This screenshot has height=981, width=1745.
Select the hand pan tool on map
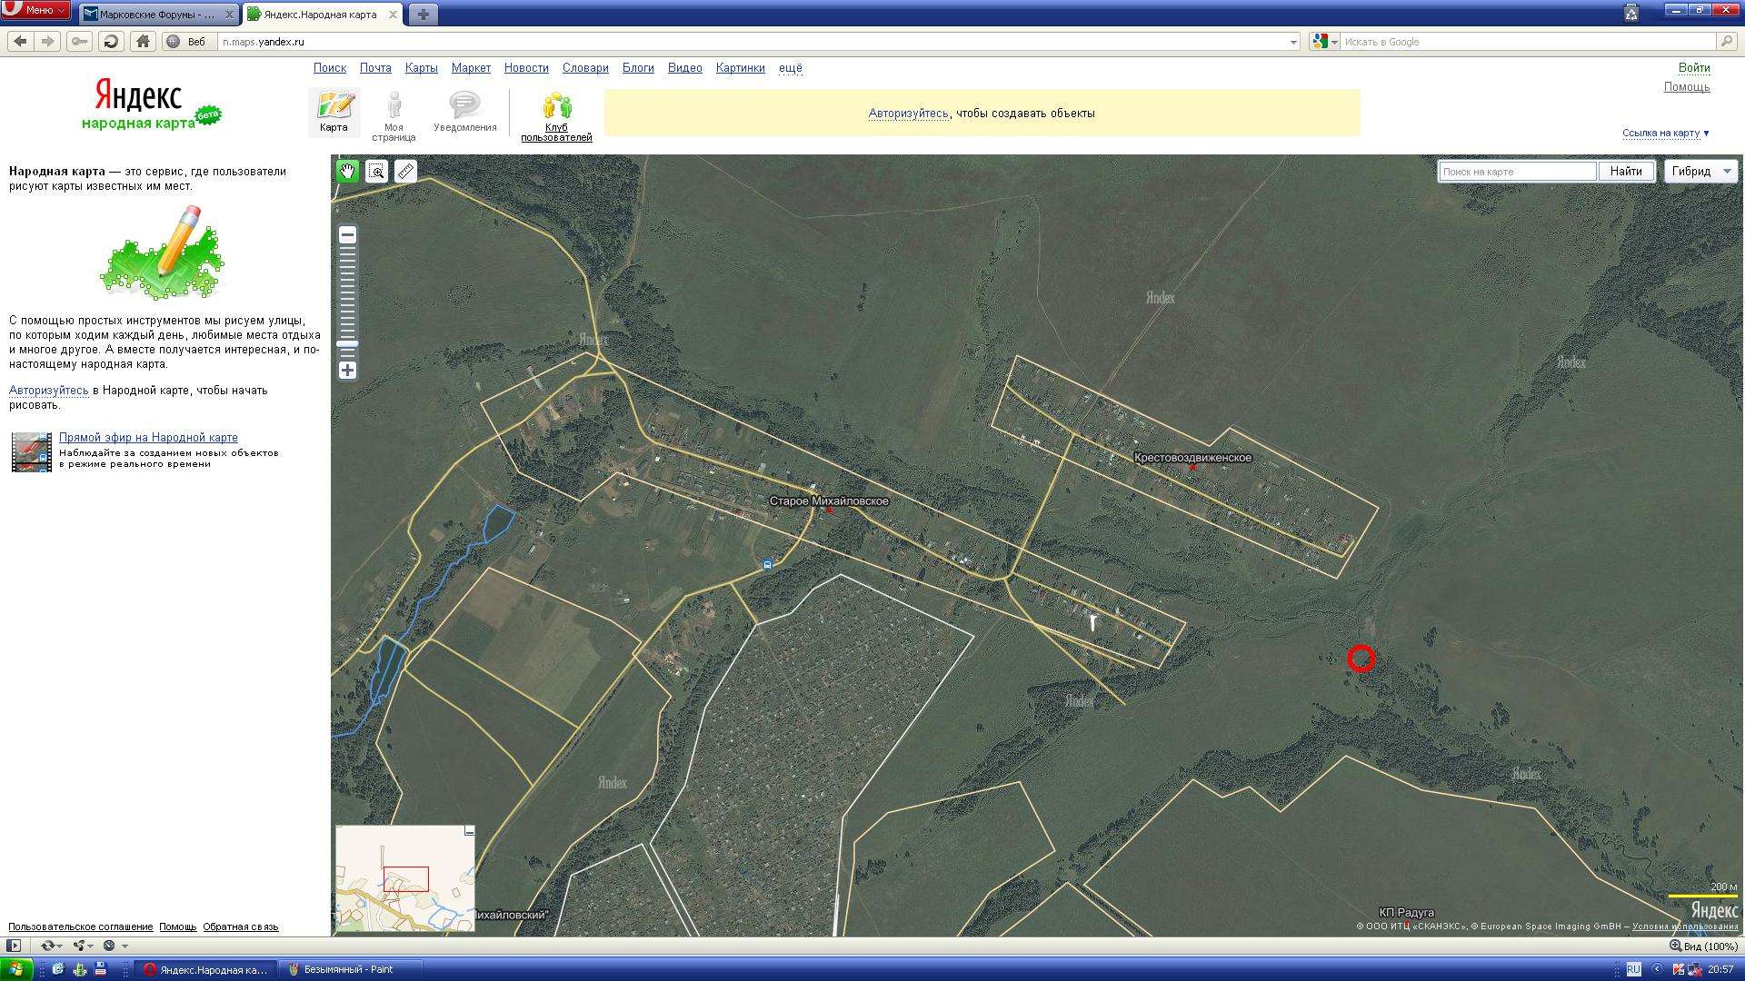tap(347, 171)
